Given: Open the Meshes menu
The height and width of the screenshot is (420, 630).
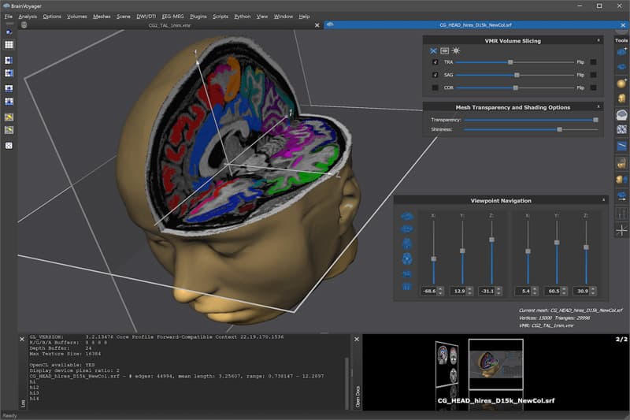Looking at the screenshot, I should (x=102, y=17).
